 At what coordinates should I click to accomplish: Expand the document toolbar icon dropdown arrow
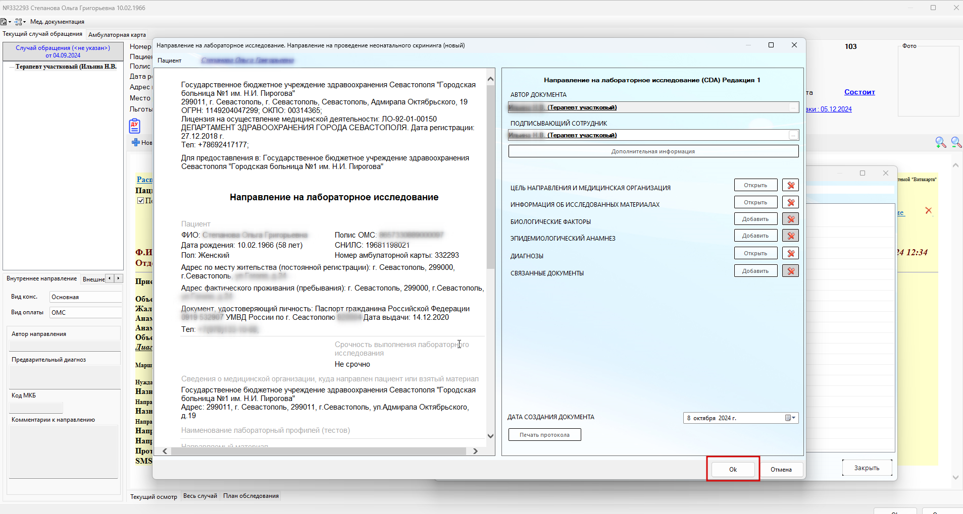pyautogui.click(x=10, y=22)
